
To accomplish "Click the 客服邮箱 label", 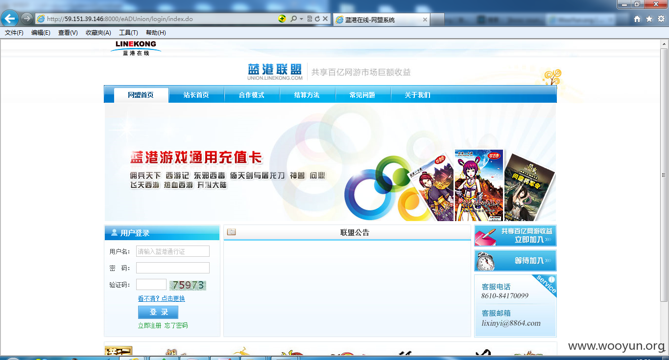I will pyautogui.click(x=496, y=313).
